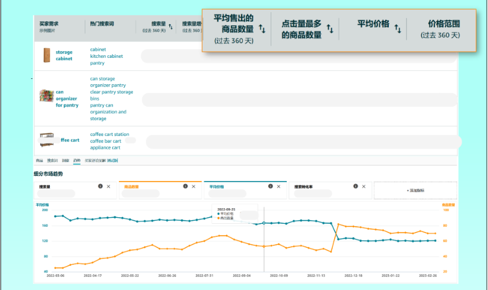Sort the 搜索量 column arrows icon
Image resolution: width=488 pixels, height=290 pixels.
[x=171, y=27]
